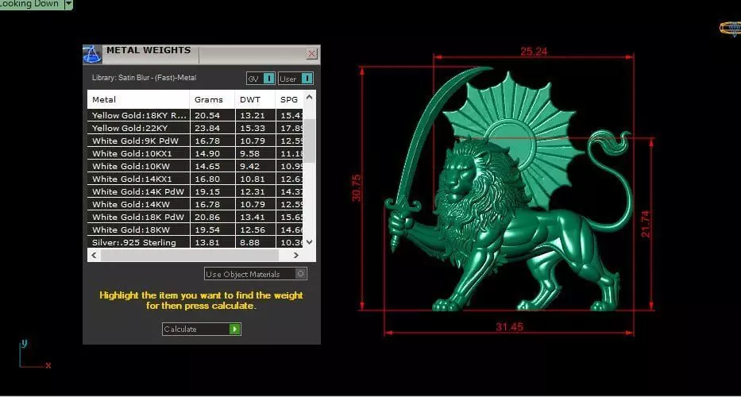
Task: Toggle the GV switch
Action: coord(268,79)
